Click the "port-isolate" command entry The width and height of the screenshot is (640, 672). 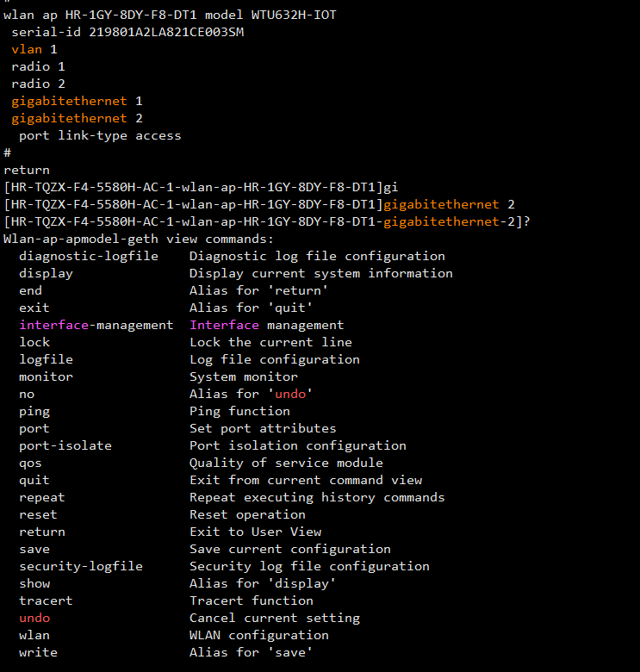(x=65, y=445)
